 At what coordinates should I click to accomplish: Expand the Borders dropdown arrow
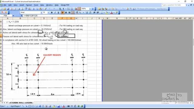pyautogui.click(x=104, y=12)
